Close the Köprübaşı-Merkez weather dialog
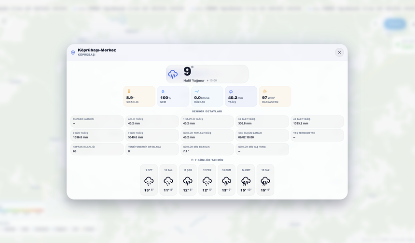The width and height of the screenshot is (415, 243). [x=339, y=53]
